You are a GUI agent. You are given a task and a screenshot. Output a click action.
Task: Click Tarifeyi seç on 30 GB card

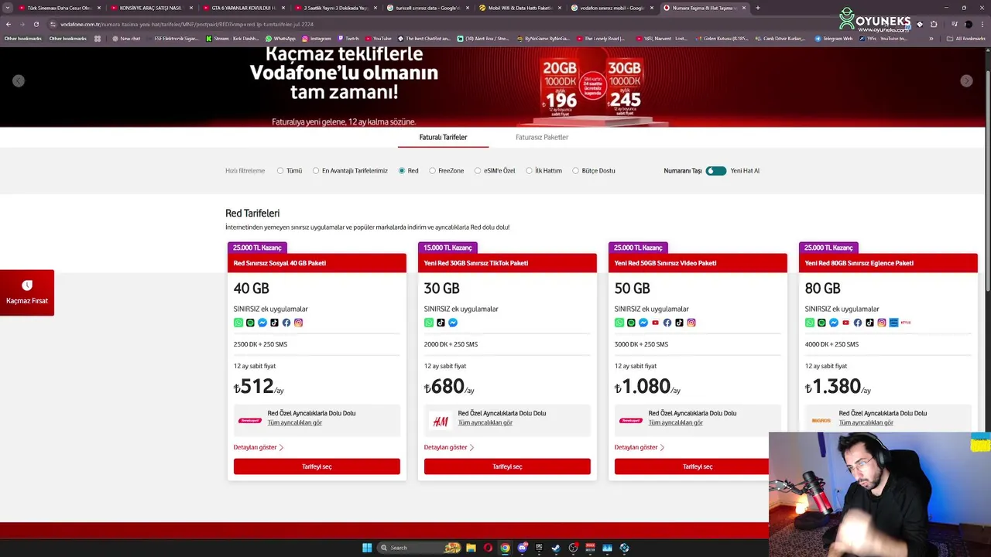click(x=507, y=466)
